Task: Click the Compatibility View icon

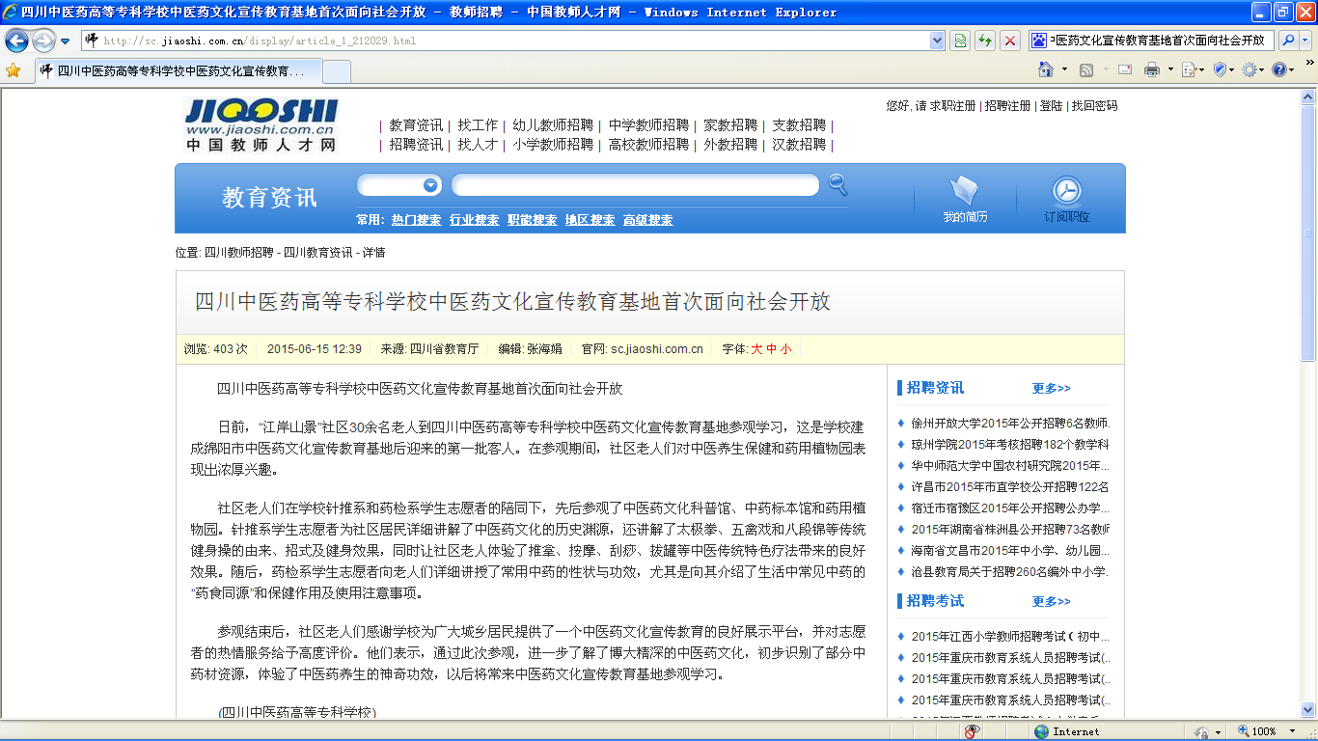Action: pos(960,41)
